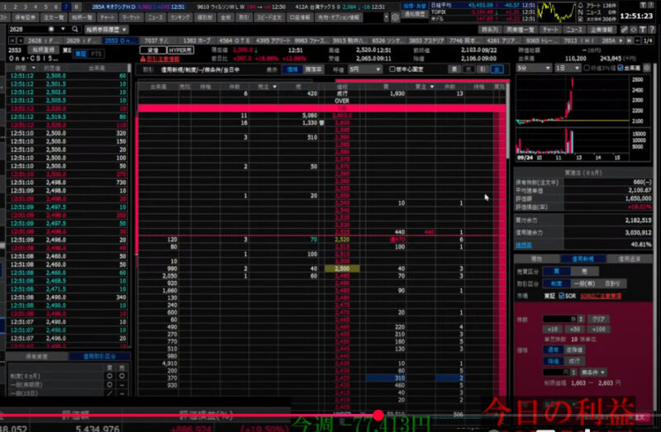Enable the 終値ﾗｲﾝ値 checkbox
The height and width of the screenshot is (432, 661).
pyautogui.click(x=588, y=68)
